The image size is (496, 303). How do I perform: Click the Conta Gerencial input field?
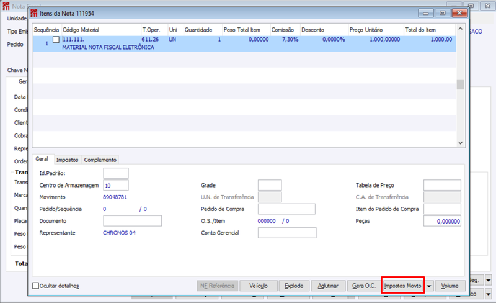(x=287, y=233)
